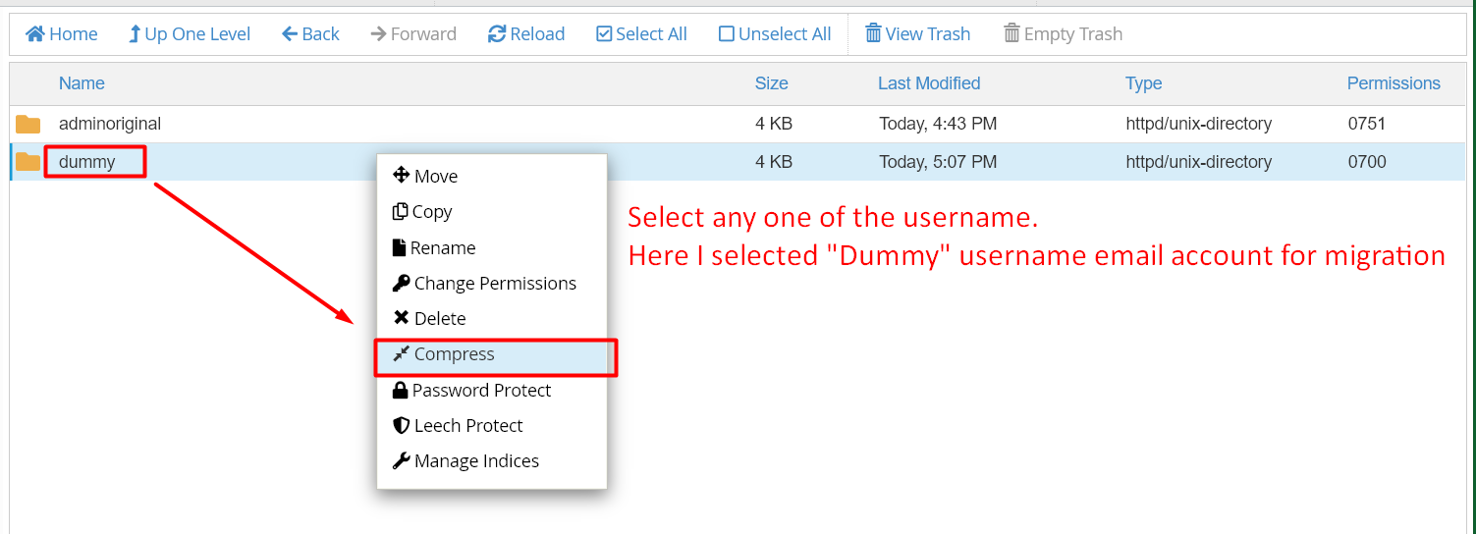Click the adminoriginal folder icon
This screenshot has height=534, width=1476.
28,125
